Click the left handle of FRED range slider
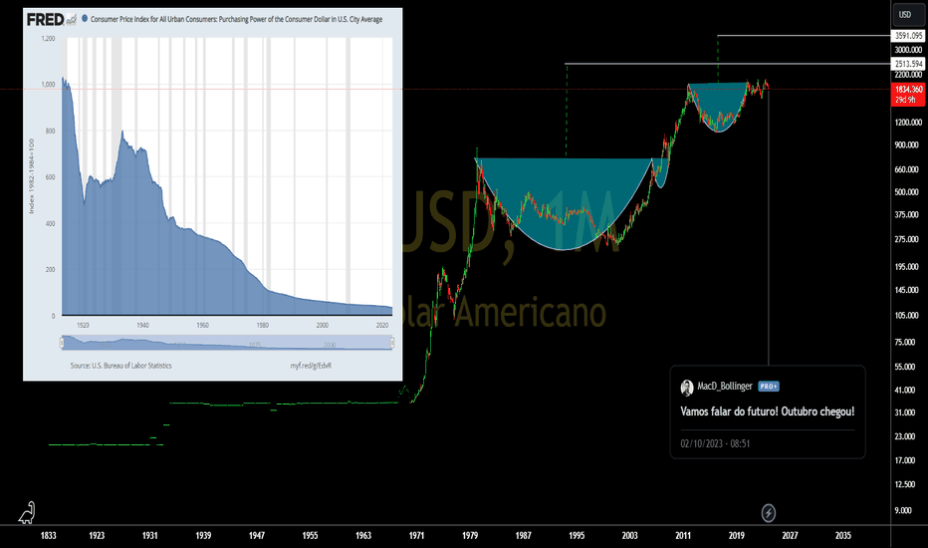 pyautogui.click(x=62, y=343)
